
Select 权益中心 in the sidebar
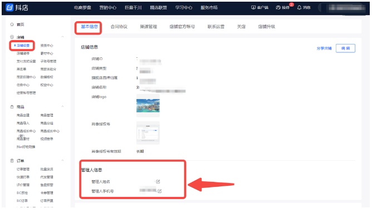point(47,85)
